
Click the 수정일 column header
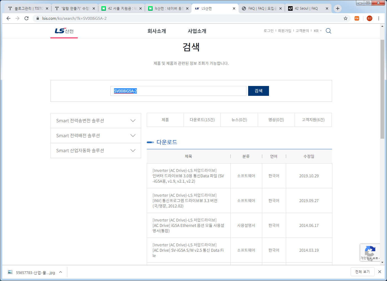coord(309,156)
